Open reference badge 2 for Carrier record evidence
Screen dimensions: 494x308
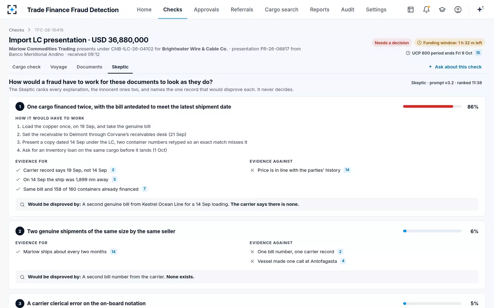point(113,170)
